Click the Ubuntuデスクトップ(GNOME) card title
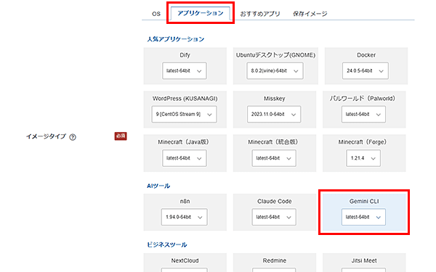 pos(275,55)
